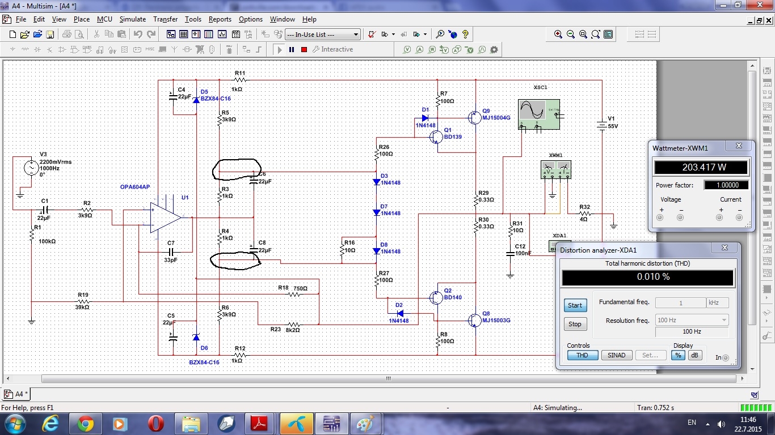Viewport: 775px width, 435px height.
Task: Click the Current minus terminal in Wattmeter
Action: pyautogui.click(x=739, y=217)
